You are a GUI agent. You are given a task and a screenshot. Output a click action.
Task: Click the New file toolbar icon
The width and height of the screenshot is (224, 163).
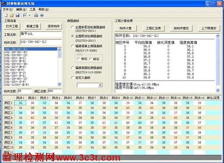click(x=6, y=15)
